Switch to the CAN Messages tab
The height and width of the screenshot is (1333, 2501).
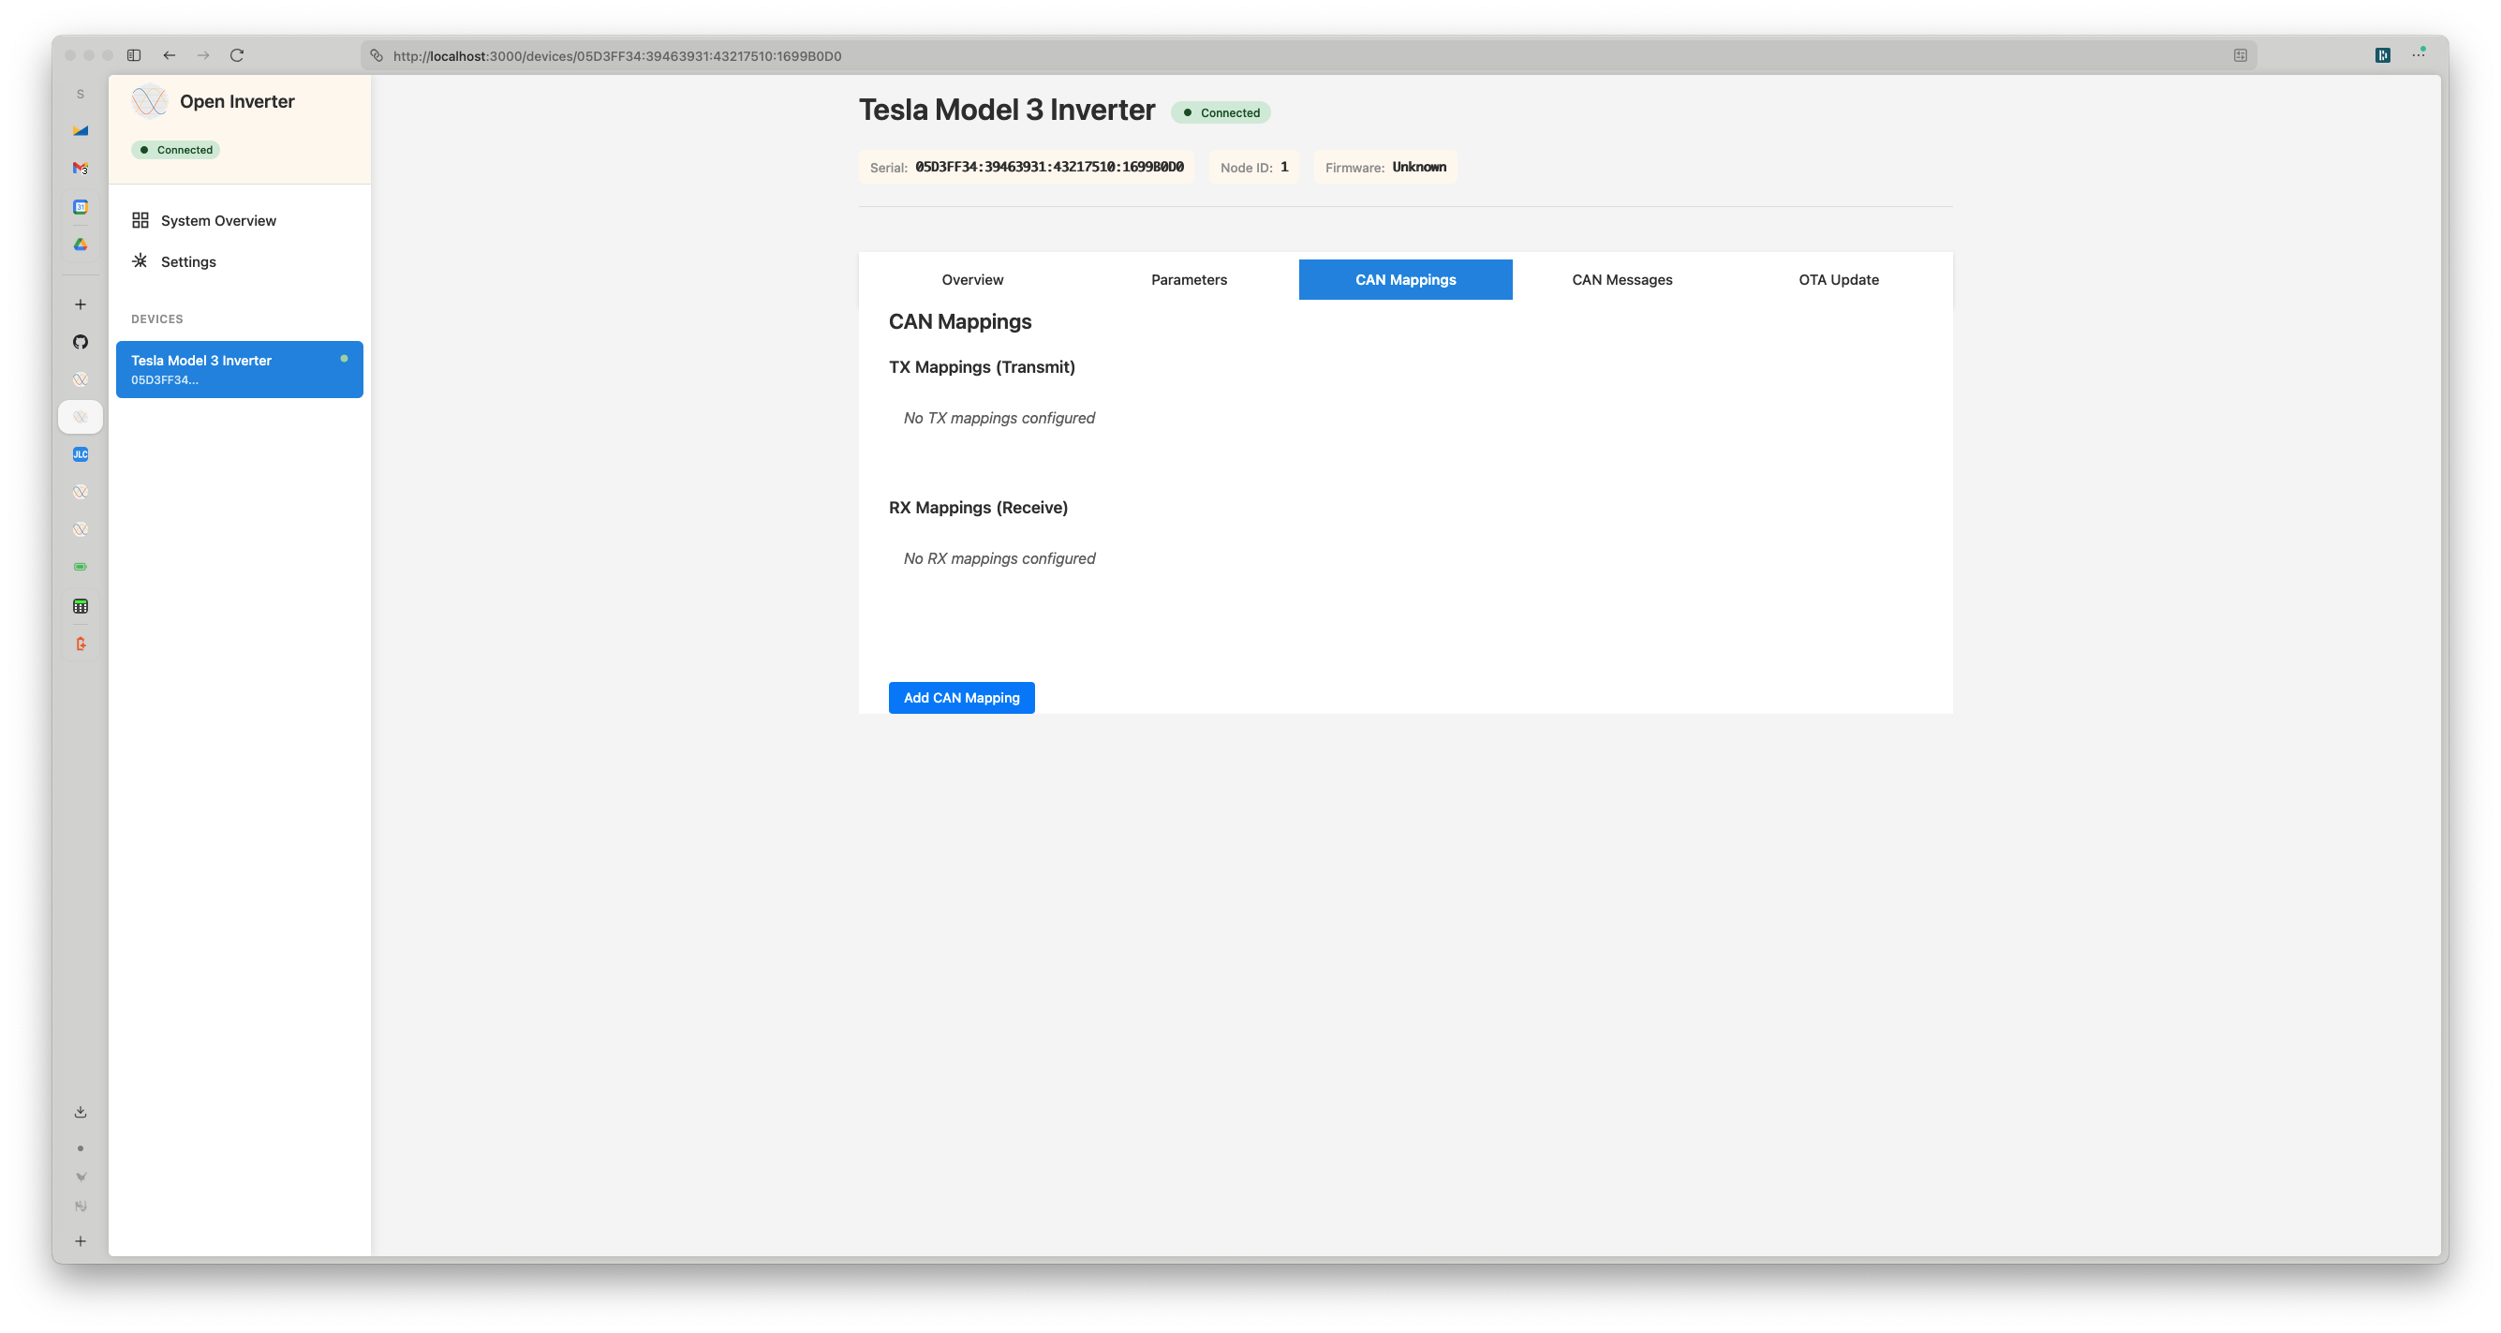(1621, 279)
